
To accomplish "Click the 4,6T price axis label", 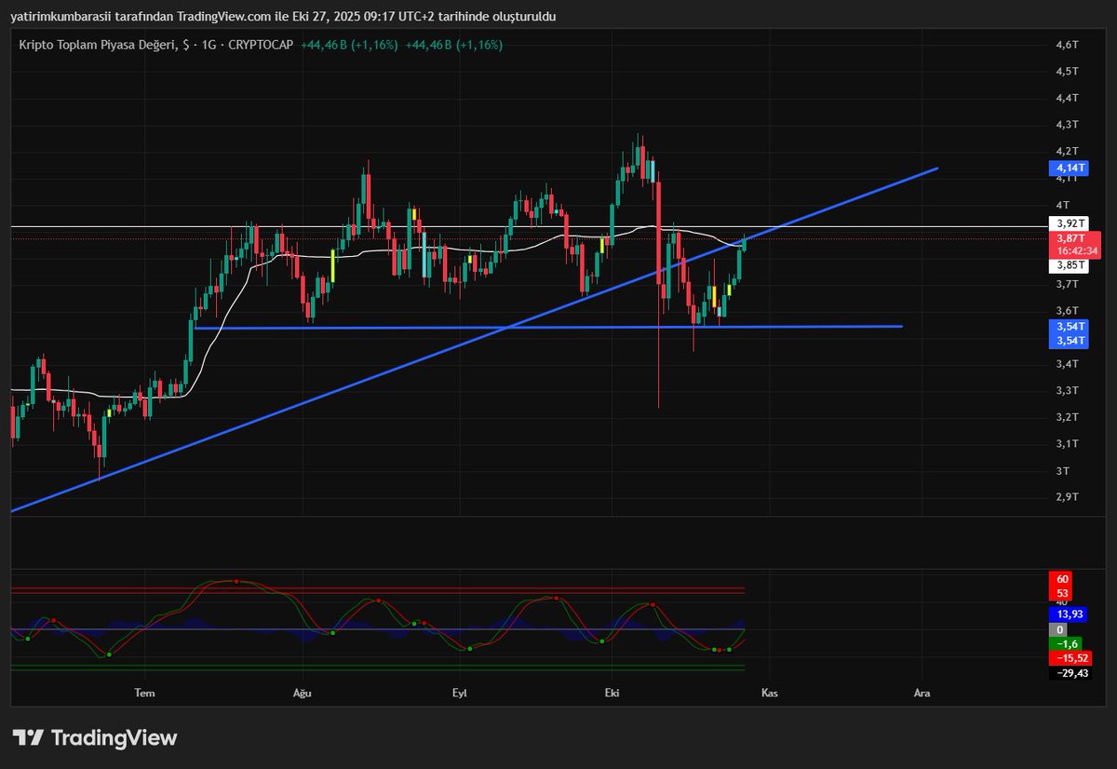I will point(1067,45).
